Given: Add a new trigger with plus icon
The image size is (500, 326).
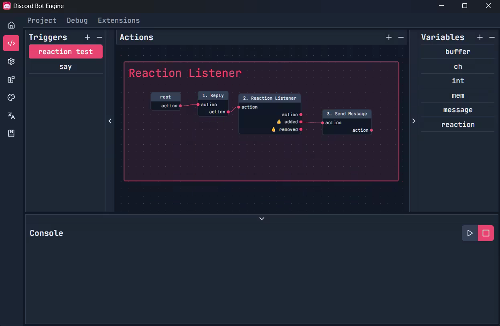Looking at the screenshot, I should coord(87,37).
